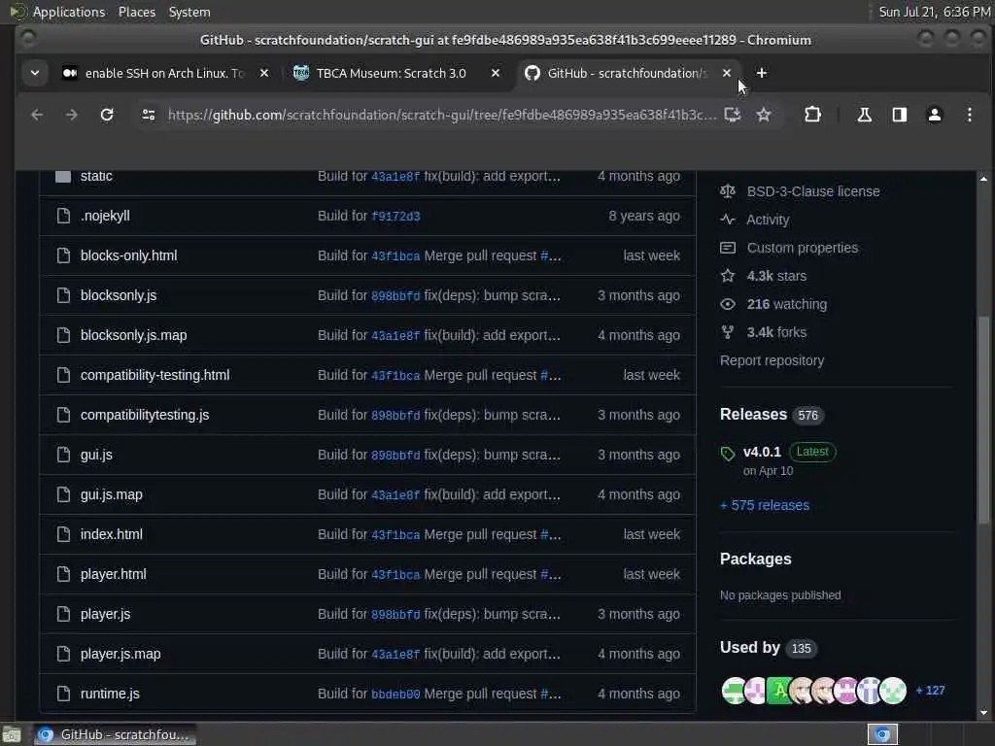
Task: Open the Places menu
Action: coord(136,12)
